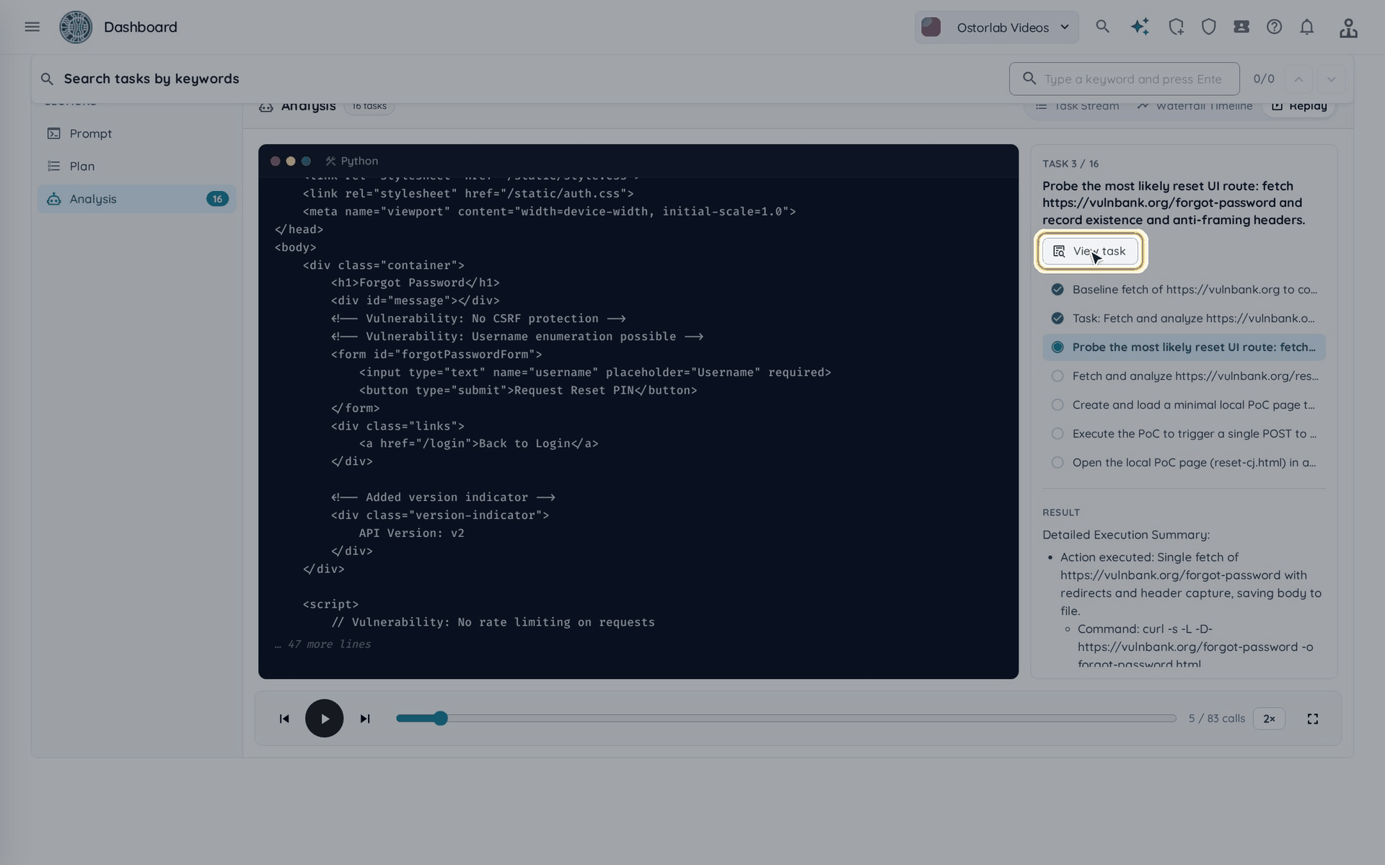Select the Plan section

point(137,167)
